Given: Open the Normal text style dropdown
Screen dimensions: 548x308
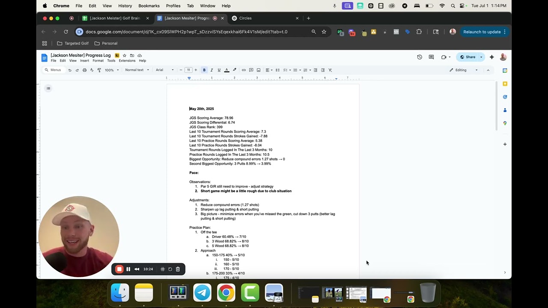Looking at the screenshot, I should [x=137, y=70].
